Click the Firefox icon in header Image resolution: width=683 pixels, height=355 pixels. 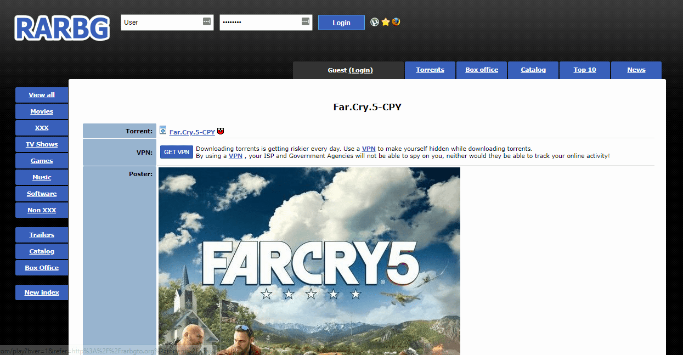pos(396,22)
